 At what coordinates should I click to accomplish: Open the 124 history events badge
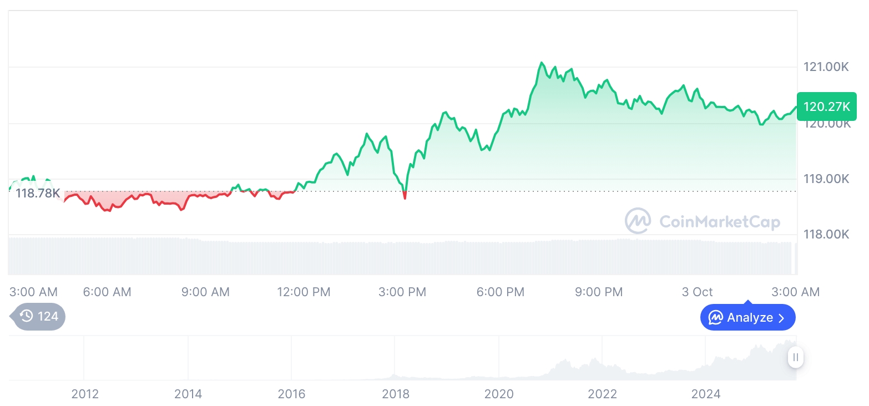click(x=39, y=317)
